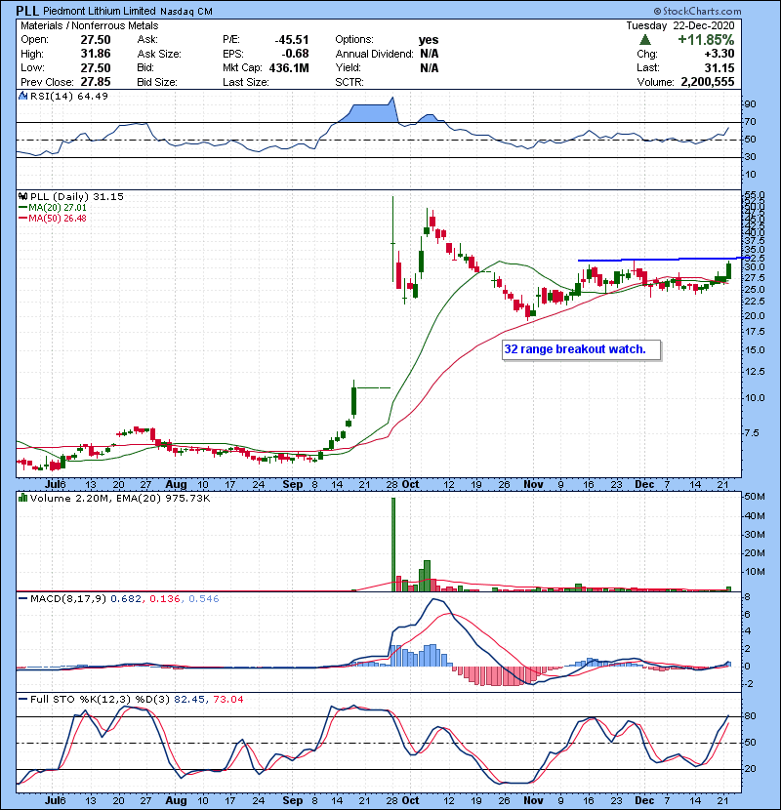Click the RSI indicator icon beside RSI(14)

coord(23,96)
